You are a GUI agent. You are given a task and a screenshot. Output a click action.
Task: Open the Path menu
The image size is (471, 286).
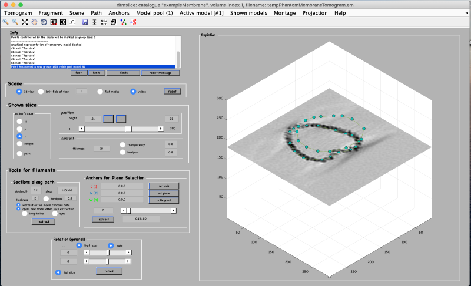[x=96, y=13]
